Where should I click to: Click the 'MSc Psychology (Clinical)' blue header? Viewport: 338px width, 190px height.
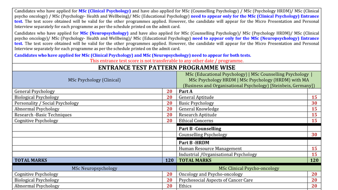tap(94, 80)
